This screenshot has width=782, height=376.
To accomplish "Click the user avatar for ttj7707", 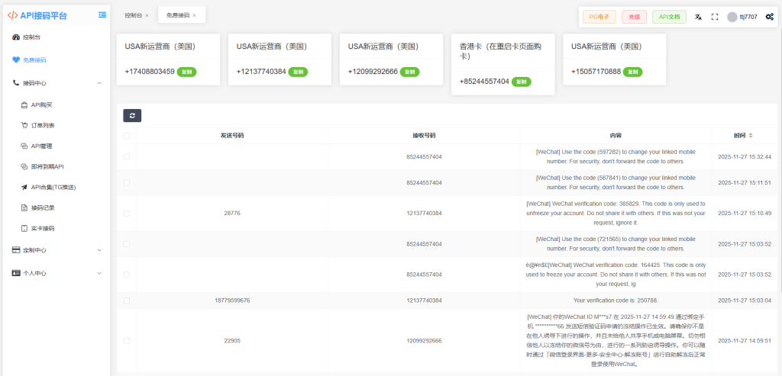I will click(x=732, y=17).
